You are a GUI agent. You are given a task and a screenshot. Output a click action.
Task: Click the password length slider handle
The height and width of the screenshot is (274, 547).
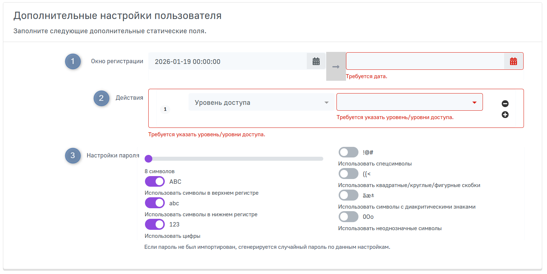click(148, 159)
